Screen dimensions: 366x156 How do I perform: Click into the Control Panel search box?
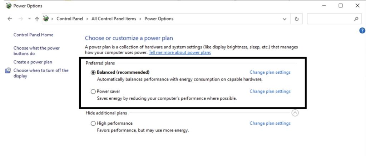(329, 19)
